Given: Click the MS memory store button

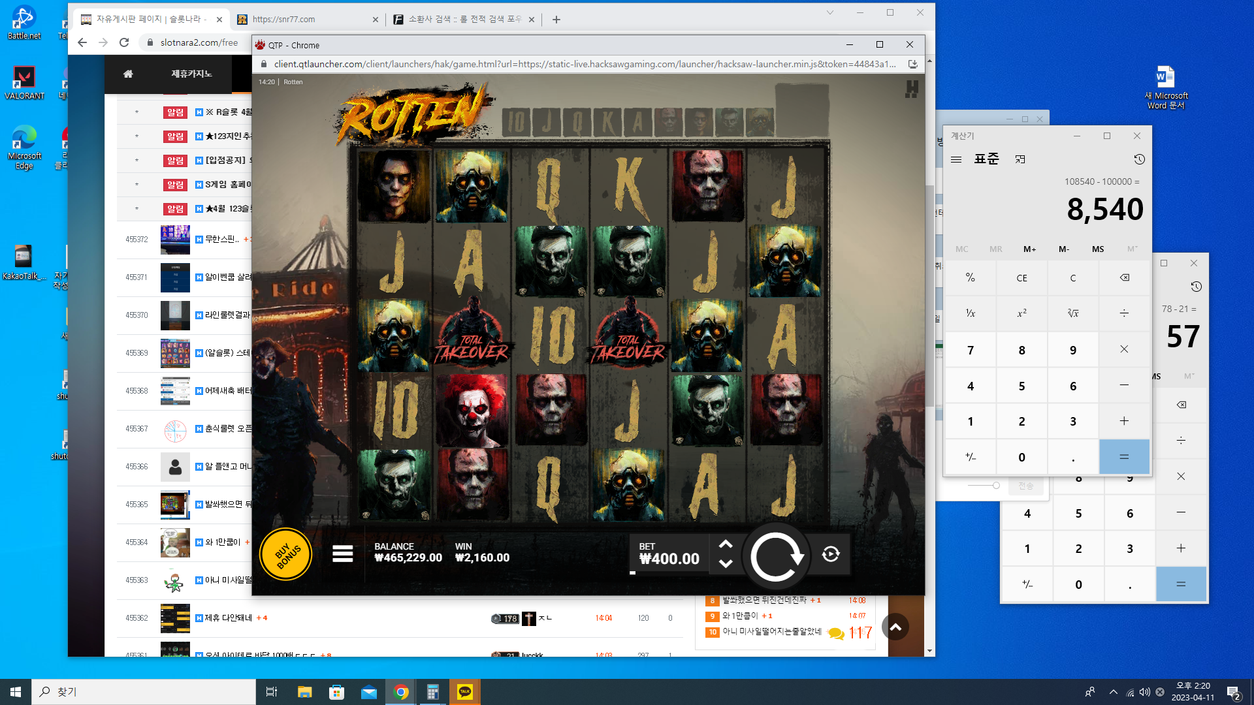Looking at the screenshot, I should coord(1098,249).
